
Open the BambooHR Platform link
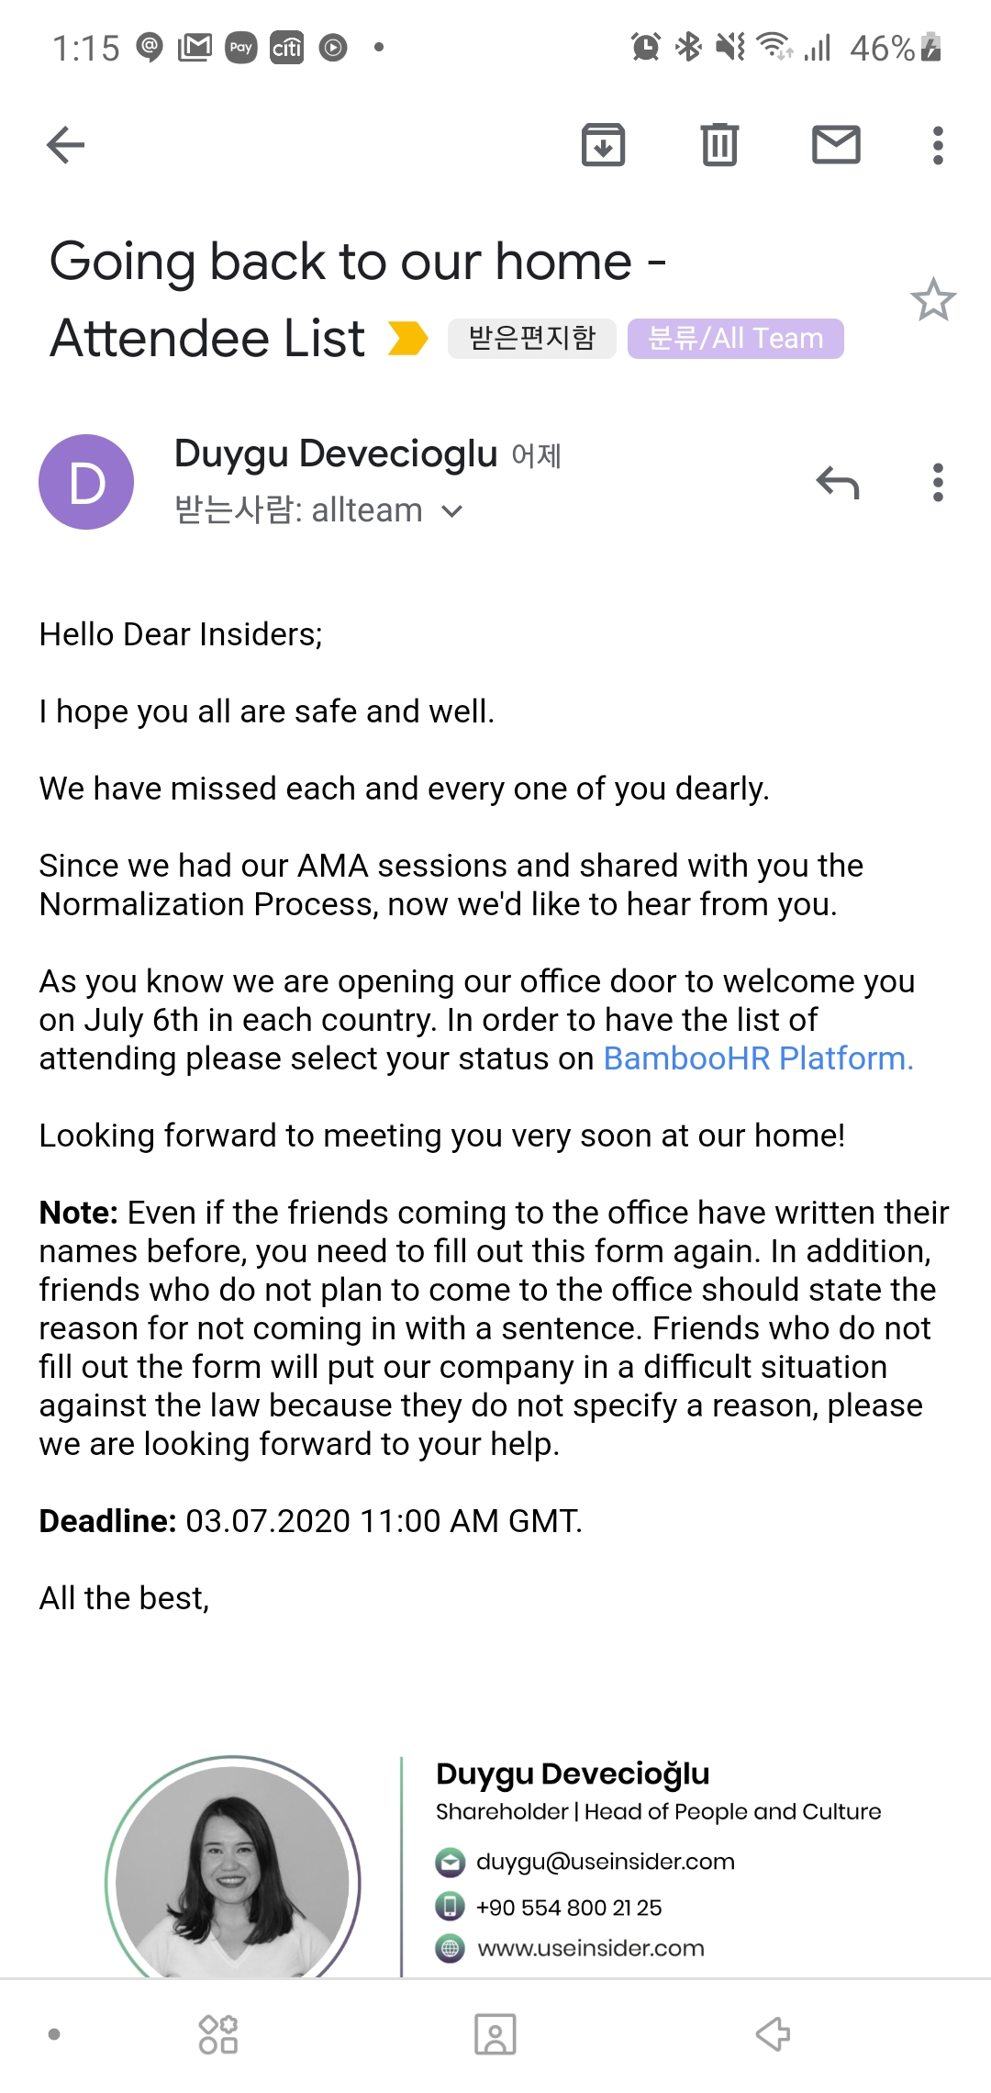click(758, 1058)
